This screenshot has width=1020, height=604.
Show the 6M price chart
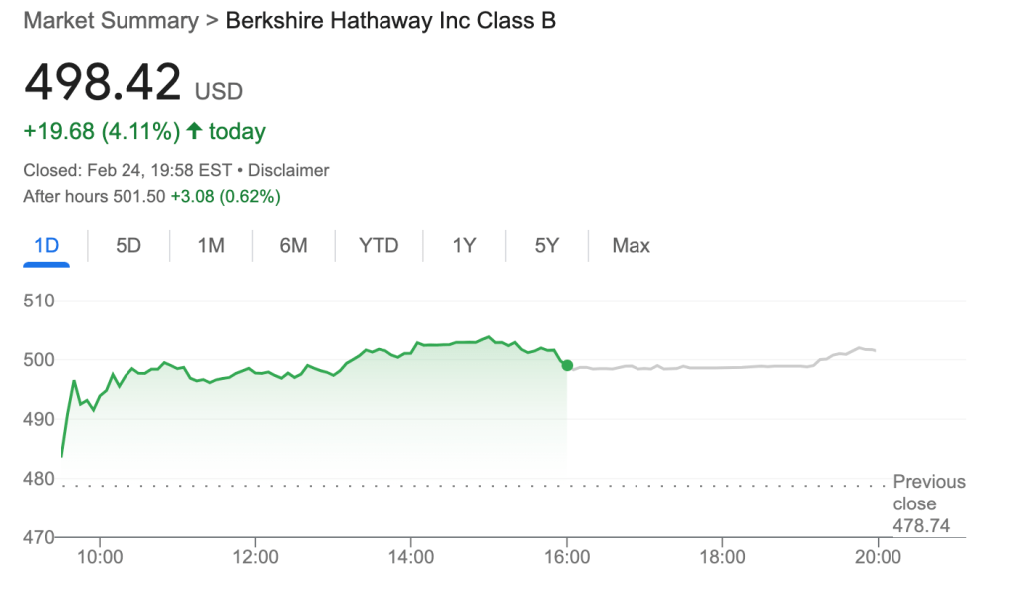(293, 246)
